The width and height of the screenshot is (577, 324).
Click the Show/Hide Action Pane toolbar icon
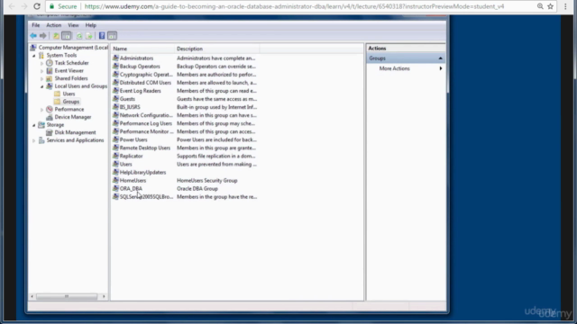[x=112, y=36]
